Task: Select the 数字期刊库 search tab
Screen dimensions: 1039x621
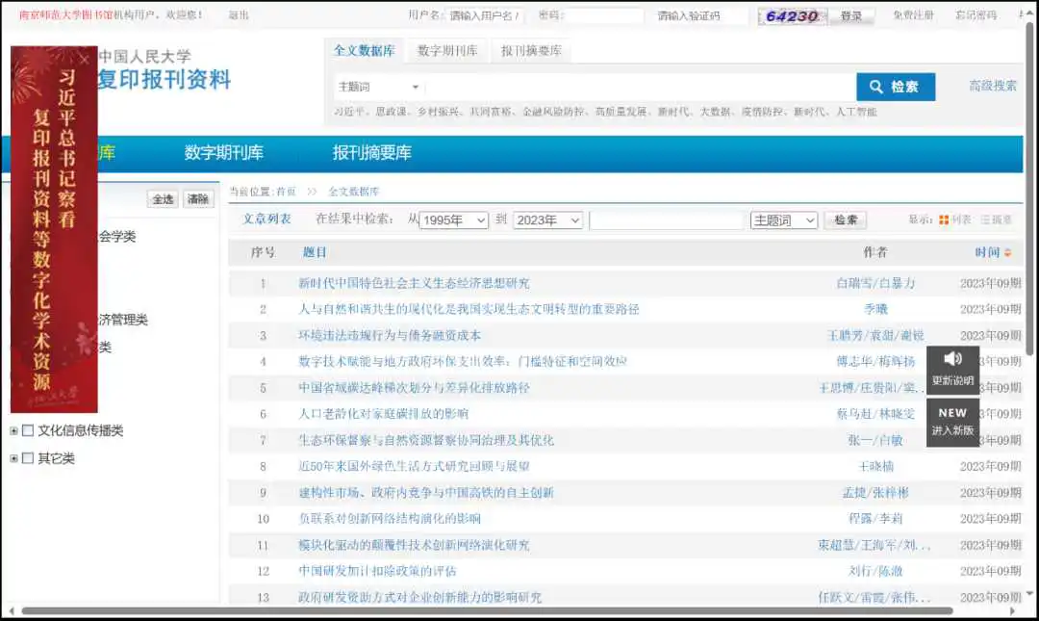Action: [447, 50]
